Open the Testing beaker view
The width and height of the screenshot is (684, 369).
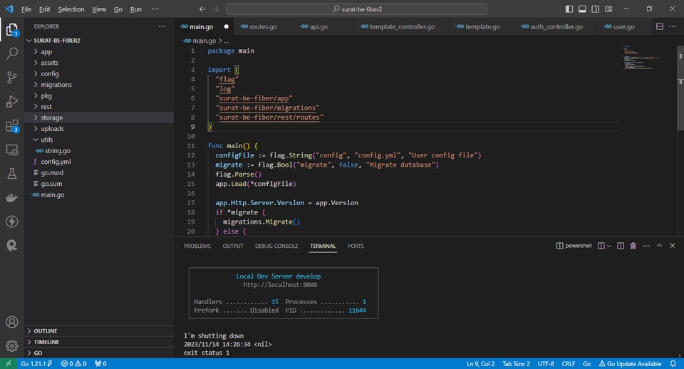pyautogui.click(x=12, y=174)
